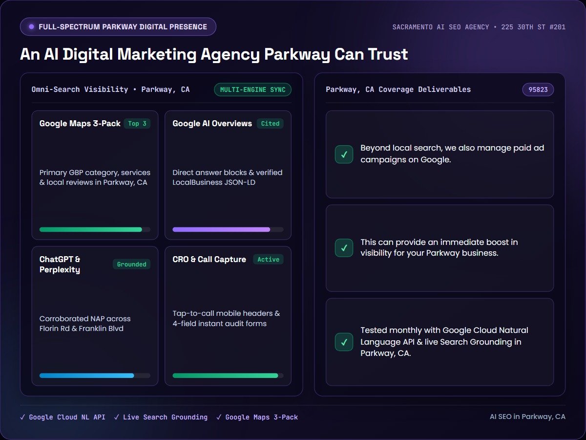
Task: Click the Active badge on CRO & Call Capture
Action: [268, 260]
